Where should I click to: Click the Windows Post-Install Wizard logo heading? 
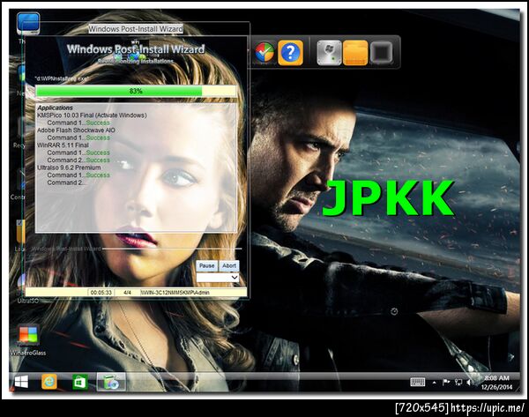point(136,49)
